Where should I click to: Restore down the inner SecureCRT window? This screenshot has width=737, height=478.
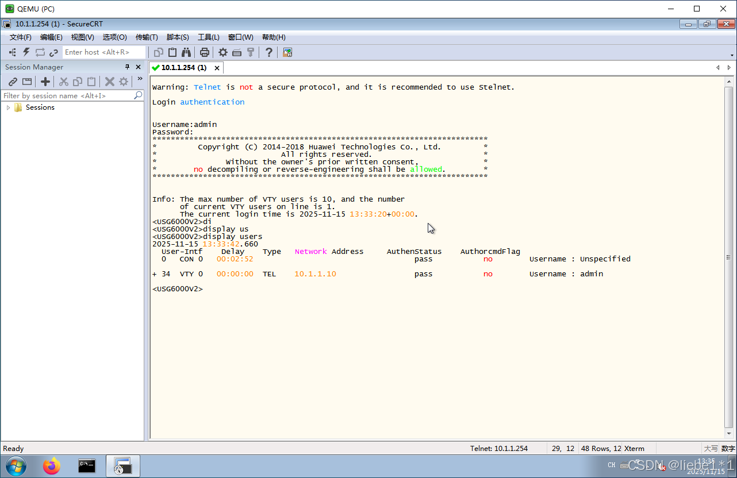tap(707, 24)
